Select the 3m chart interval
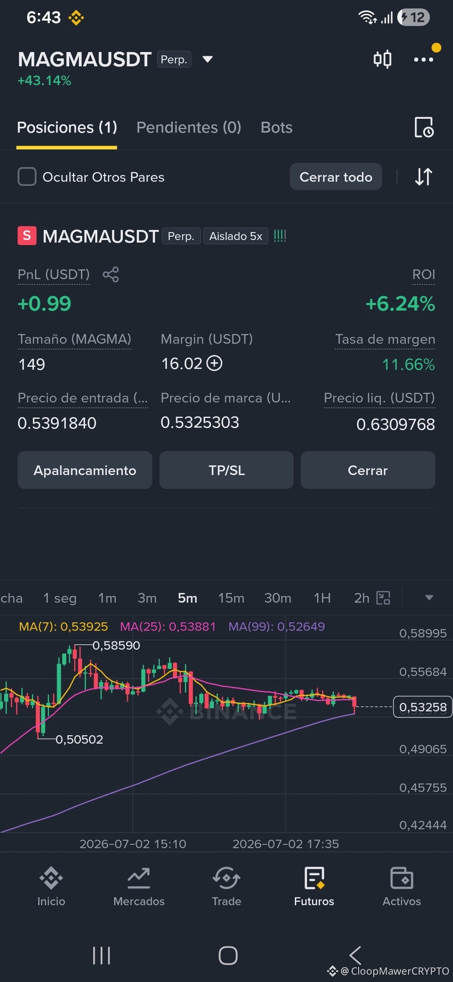 [147, 598]
